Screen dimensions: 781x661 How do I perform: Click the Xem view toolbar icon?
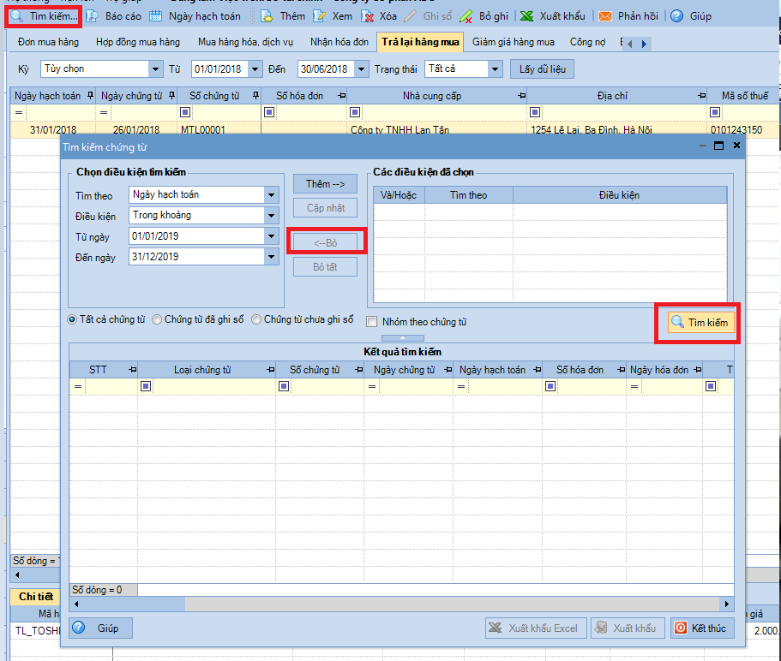pos(319,16)
